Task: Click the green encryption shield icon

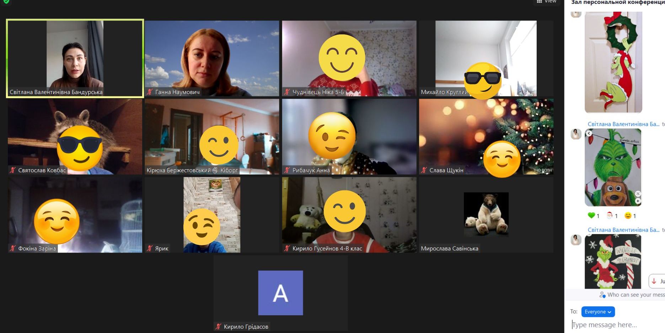Action: [x=6, y=1]
